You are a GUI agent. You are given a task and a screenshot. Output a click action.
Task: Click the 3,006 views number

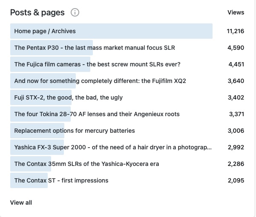pyautogui.click(x=236, y=131)
